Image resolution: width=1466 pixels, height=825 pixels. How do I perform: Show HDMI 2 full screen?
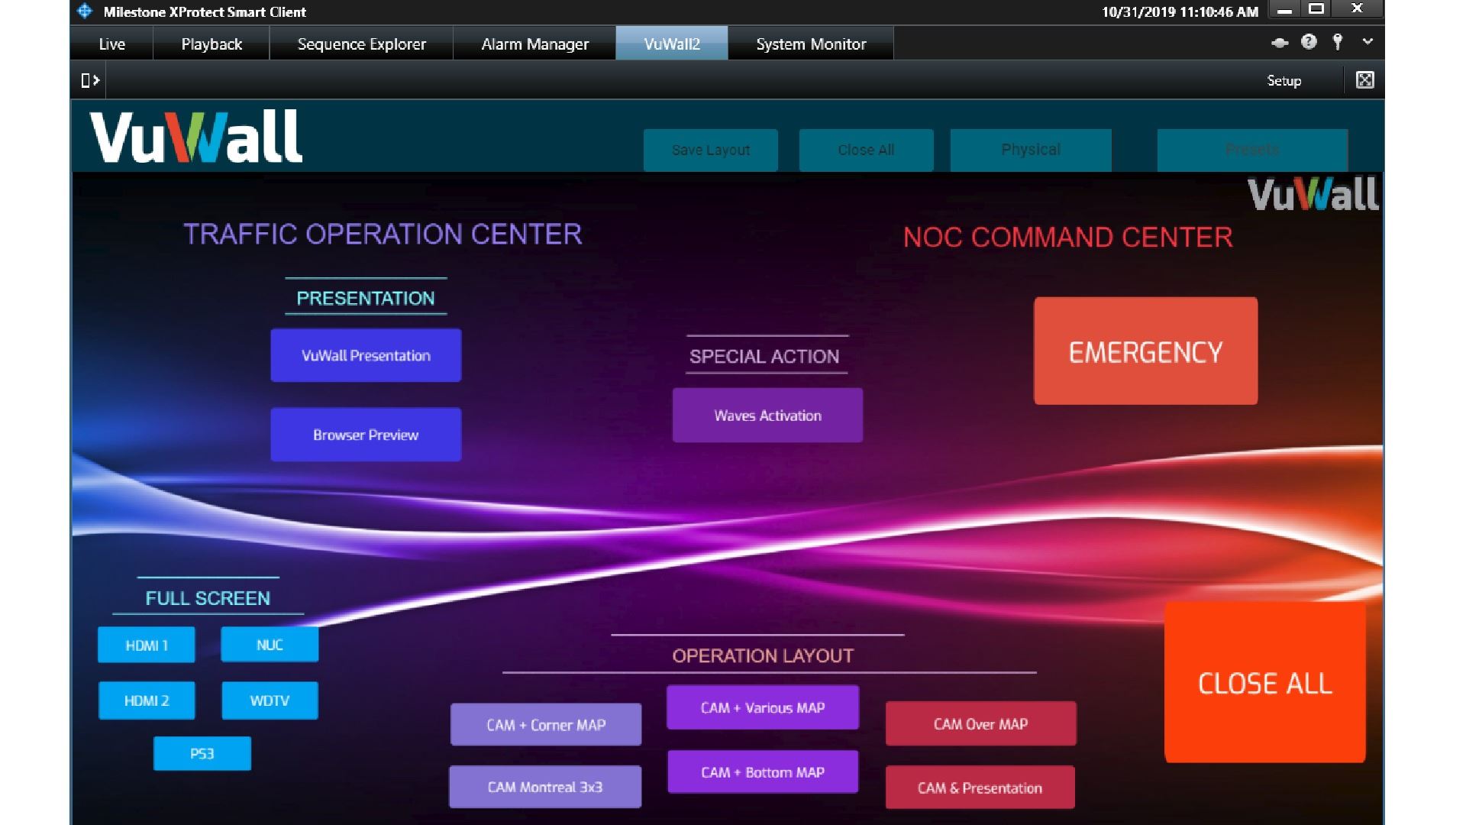click(147, 700)
